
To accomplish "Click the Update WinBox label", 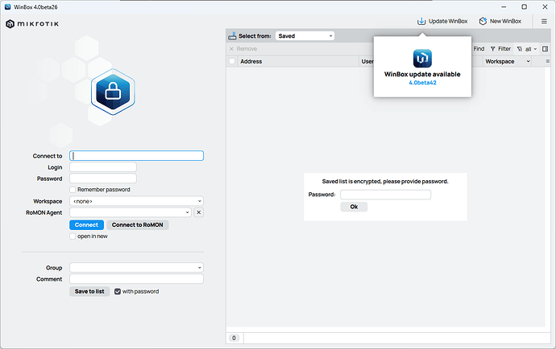I will [448, 21].
